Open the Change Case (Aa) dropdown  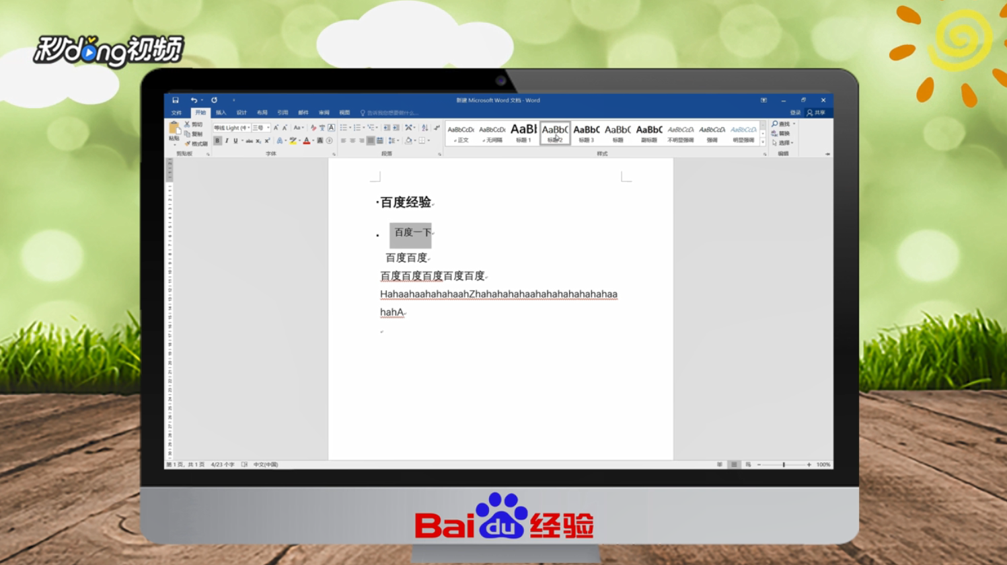pos(299,128)
